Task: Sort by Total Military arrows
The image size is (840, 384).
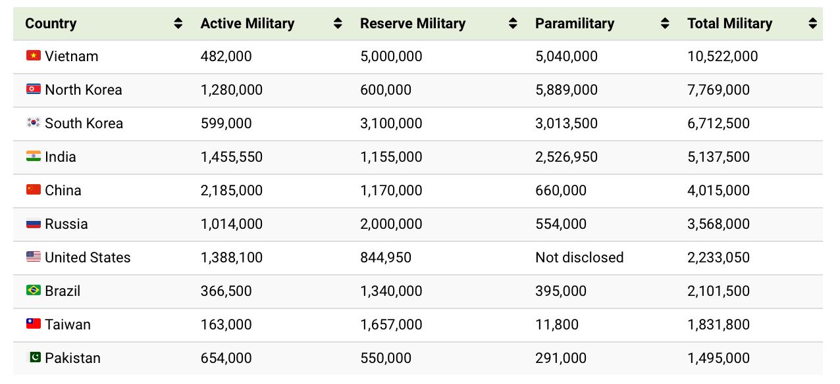Action: 812,24
